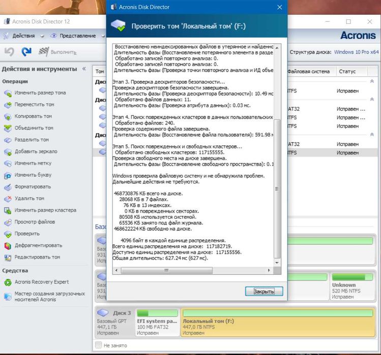Screen dimensions: 381x355
Task: Click the log line '468730876 КБ всего на диске'
Action: pyautogui.click(x=148, y=193)
